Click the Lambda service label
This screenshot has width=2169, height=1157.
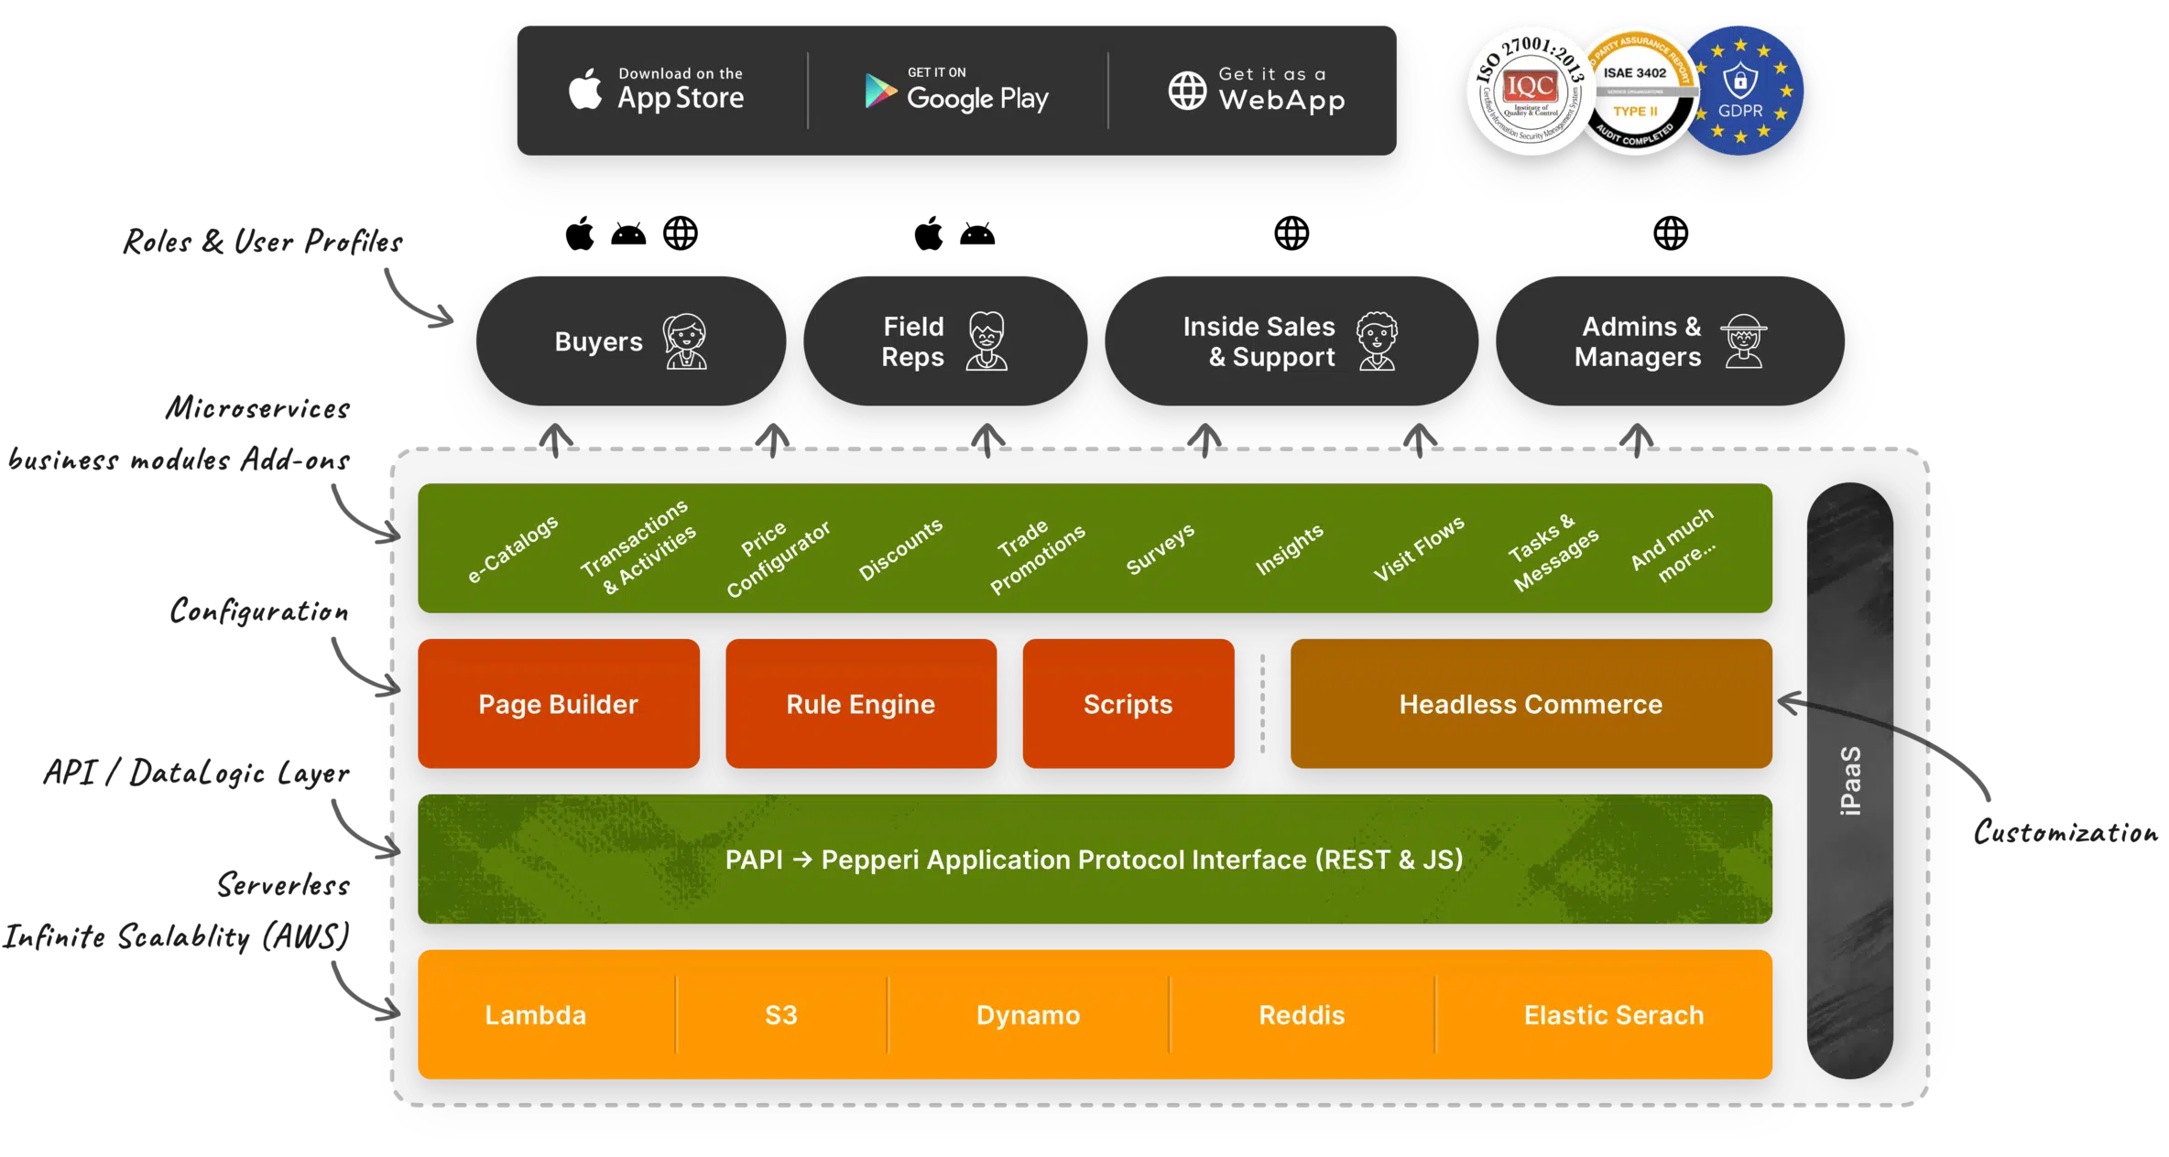(x=535, y=1014)
